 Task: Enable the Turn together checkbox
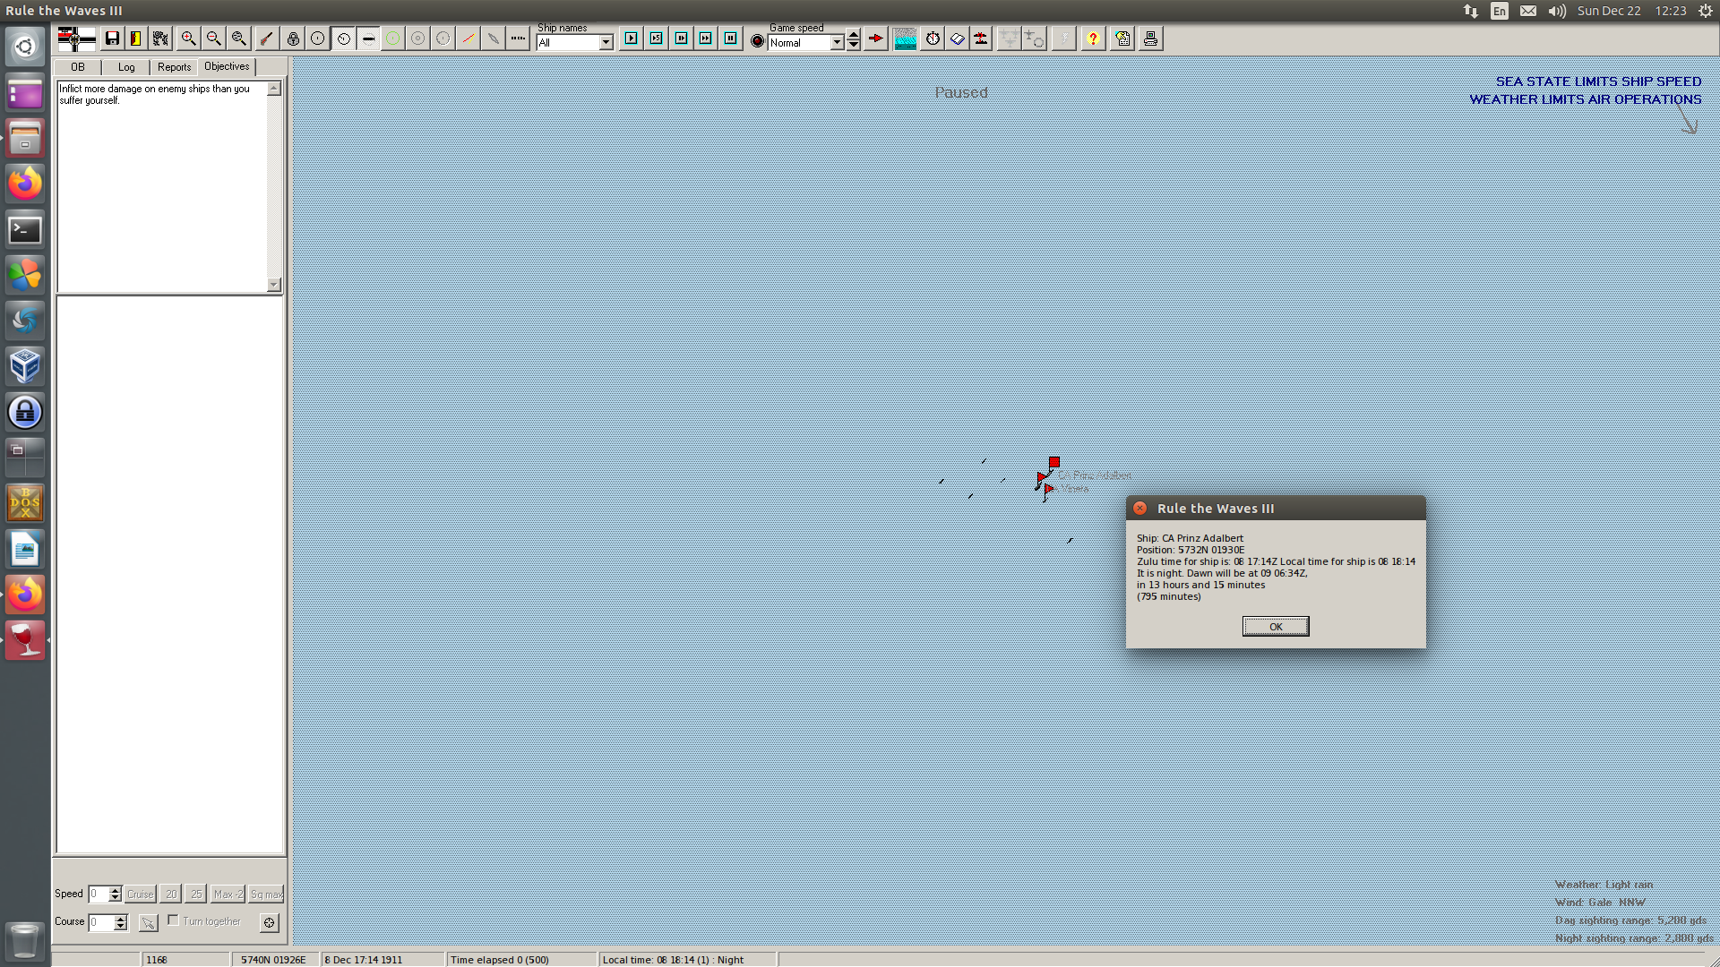pyautogui.click(x=173, y=920)
